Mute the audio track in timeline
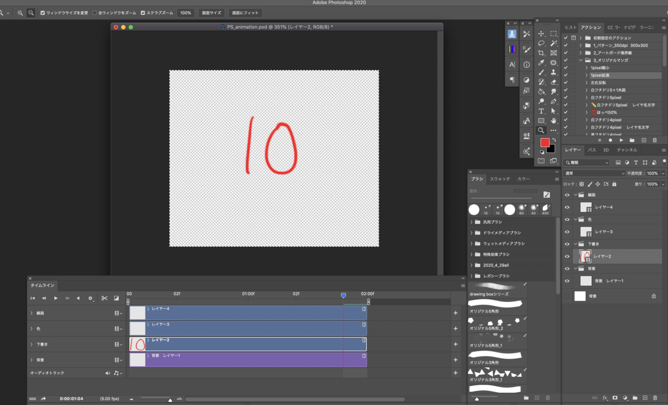This screenshot has height=405, width=668. pos(108,373)
